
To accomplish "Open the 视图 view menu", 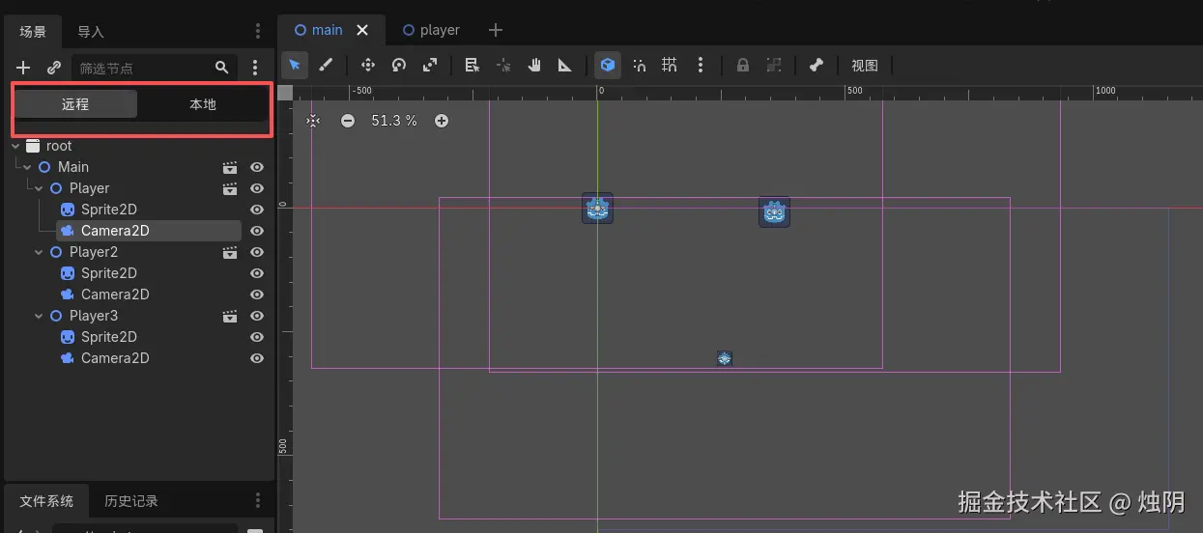I will 865,65.
